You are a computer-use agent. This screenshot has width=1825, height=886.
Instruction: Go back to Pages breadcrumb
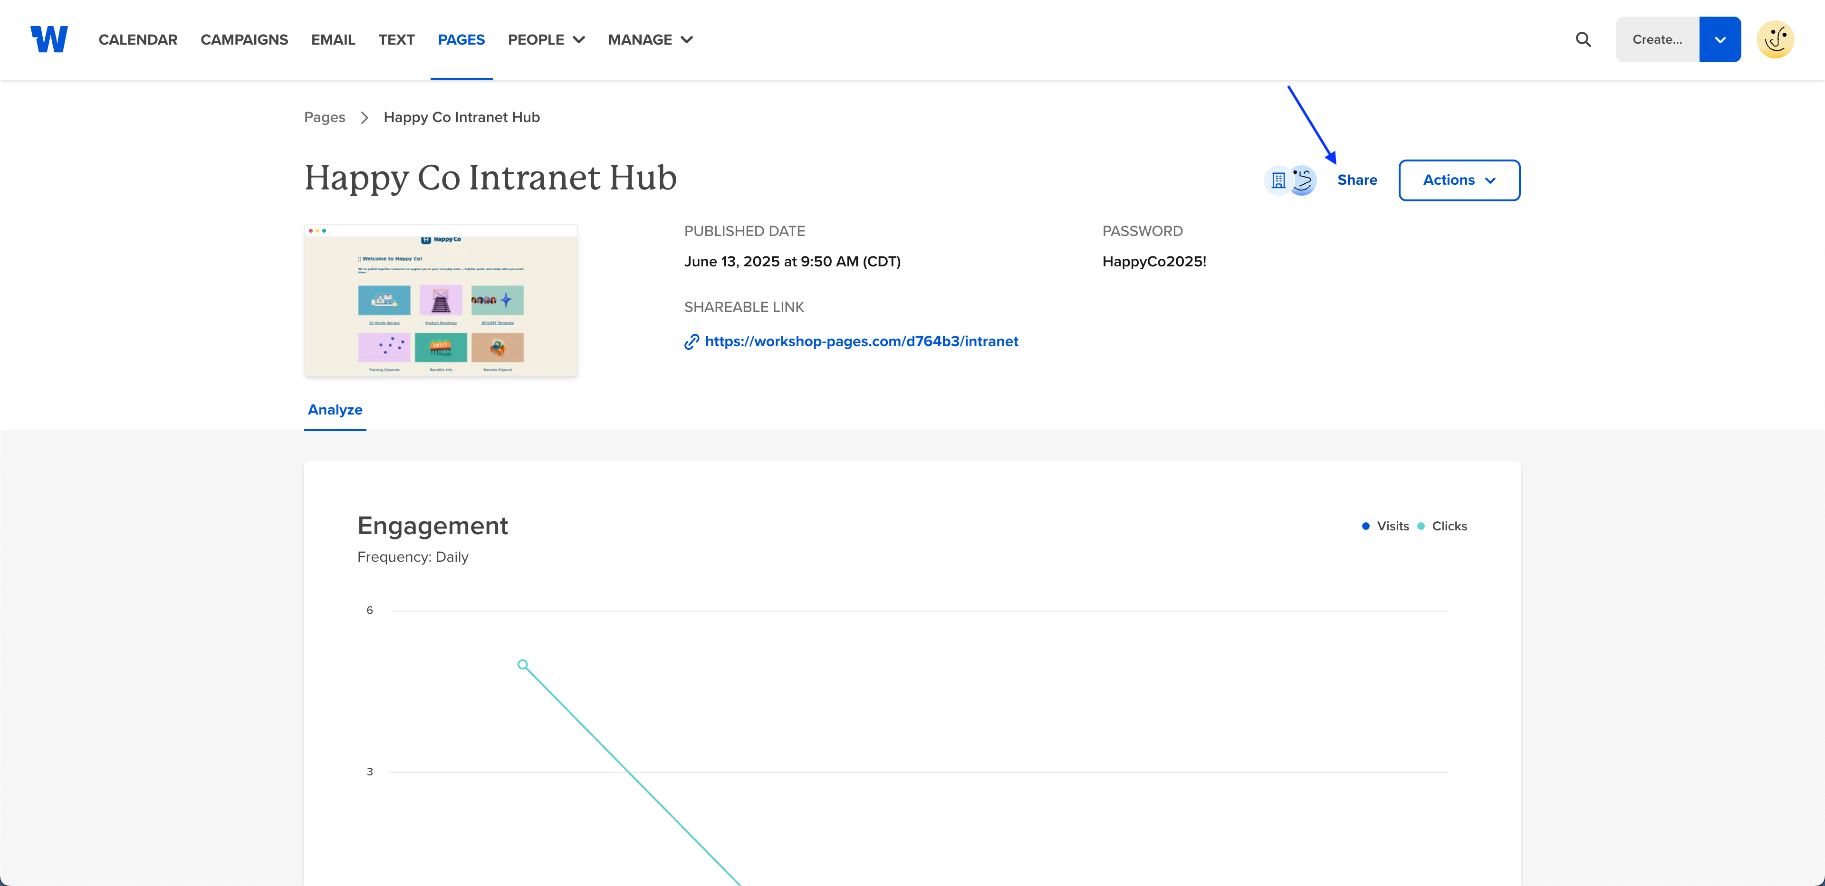(x=325, y=117)
